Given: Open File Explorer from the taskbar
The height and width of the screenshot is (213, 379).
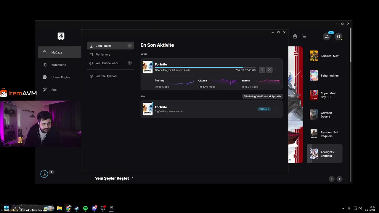Looking at the screenshot, I should tap(59, 208).
